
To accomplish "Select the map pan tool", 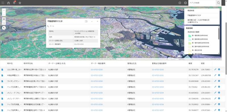I will pos(4,19).
